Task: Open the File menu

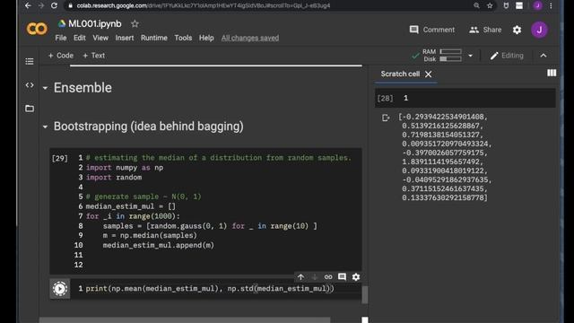Action: (x=61, y=38)
